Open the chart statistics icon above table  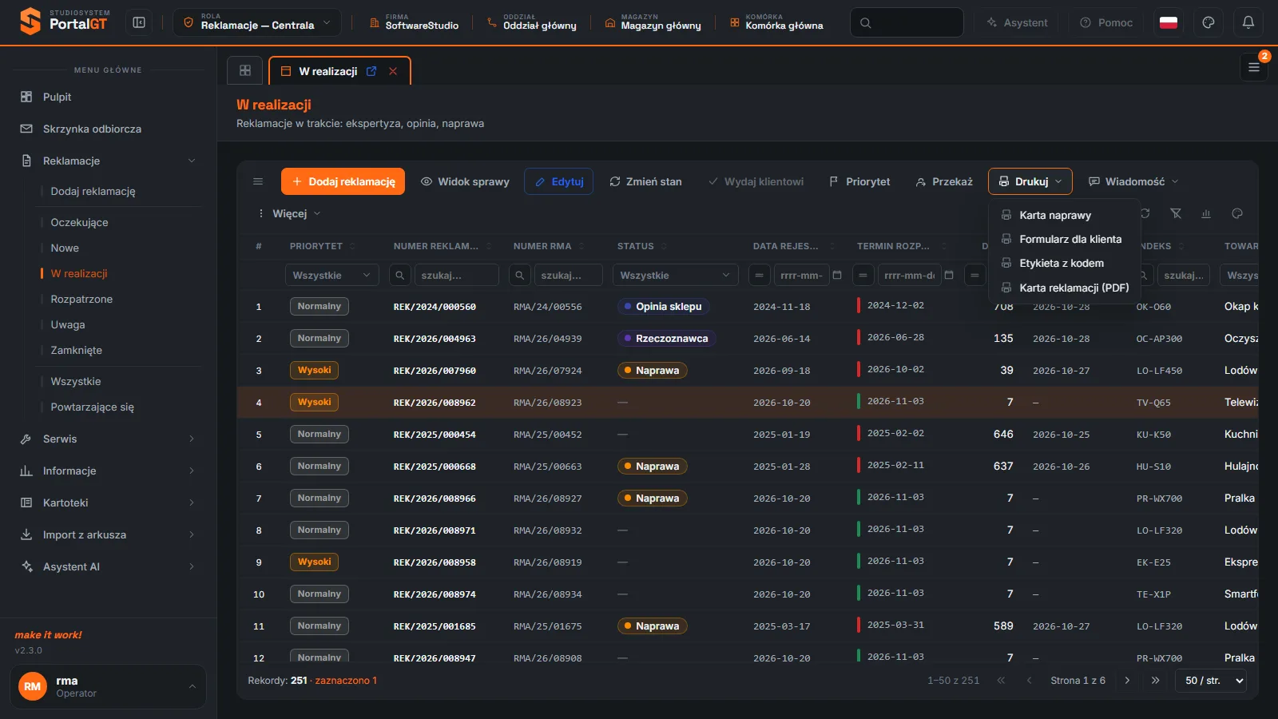pyautogui.click(x=1206, y=213)
